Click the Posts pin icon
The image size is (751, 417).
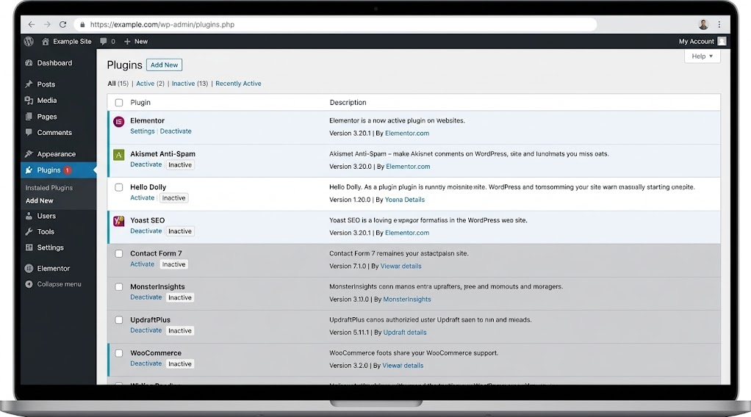(x=29, y=84)
